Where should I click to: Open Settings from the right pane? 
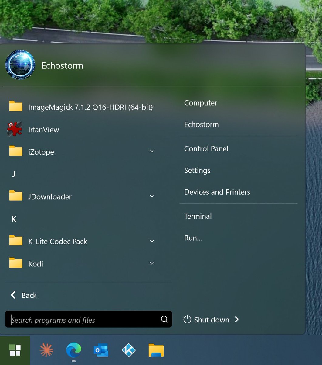(x=197, y=170)
